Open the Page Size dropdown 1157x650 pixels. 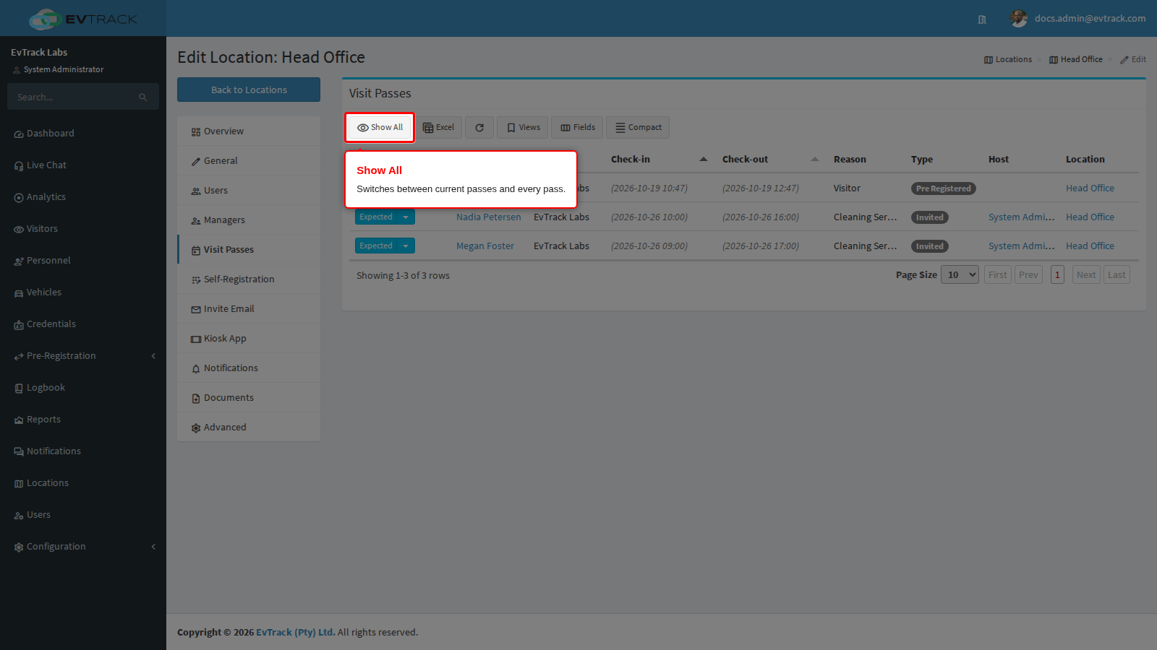pos(960,274)
